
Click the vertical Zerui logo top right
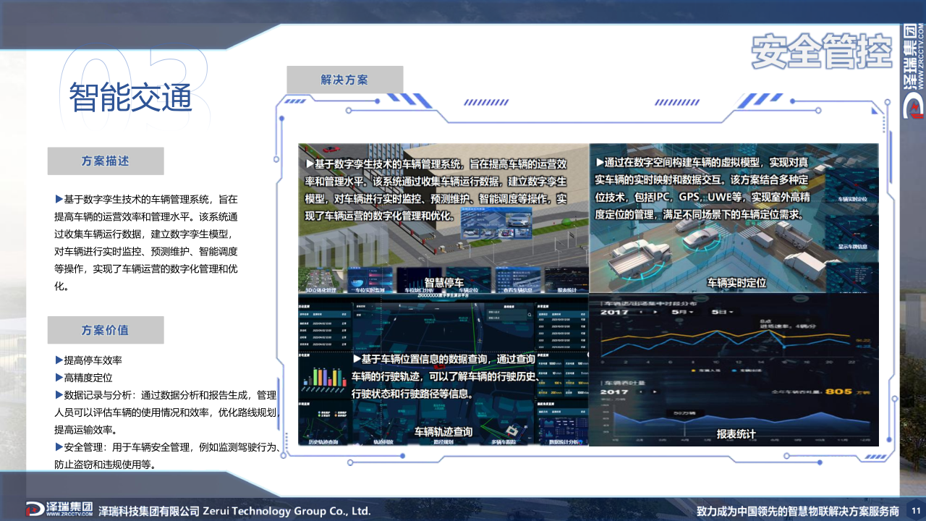[912, 69]
